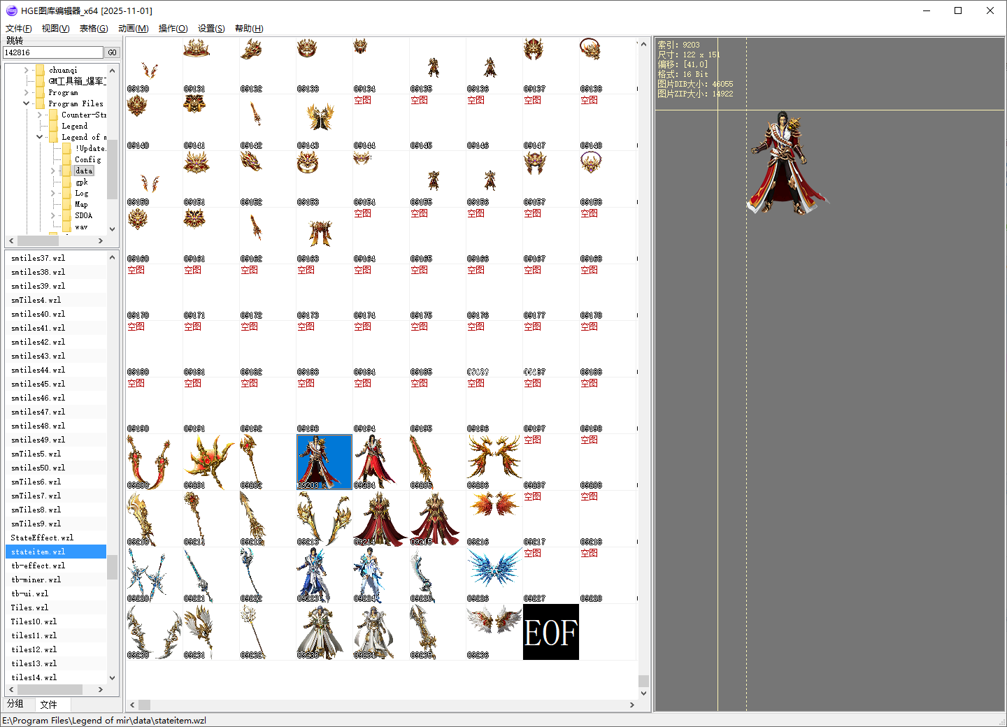The width and height of the screenshot is (1007, 727).
Task: Select sprite thumbnail 09130
Action: (x=154, y=65)
